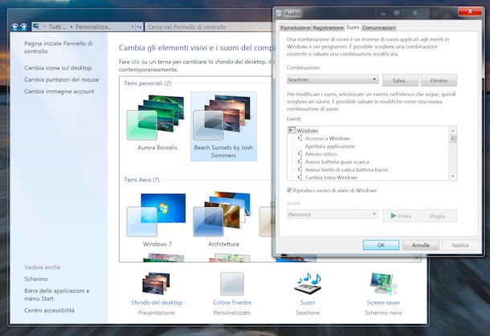Click the Annulla button
Screen dimensions: 490x336
pos(421,245)
